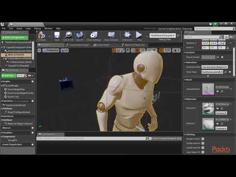236x177 pixels.
Task: Click the Functions section plus icon
Action: (x=32, y=101)
